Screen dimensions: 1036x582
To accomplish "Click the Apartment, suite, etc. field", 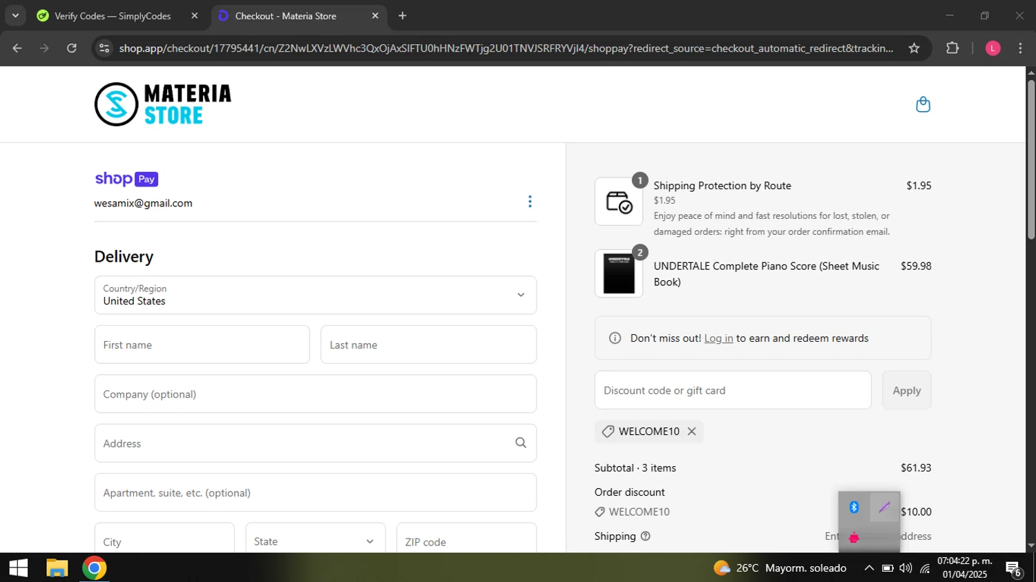I will (316, 492).
